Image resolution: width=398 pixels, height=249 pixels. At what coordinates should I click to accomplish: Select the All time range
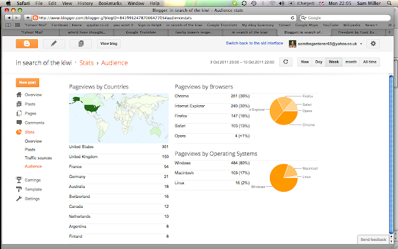tap(369, 62)
